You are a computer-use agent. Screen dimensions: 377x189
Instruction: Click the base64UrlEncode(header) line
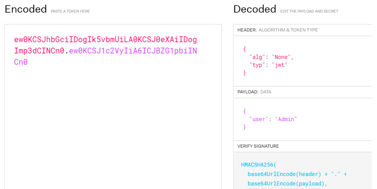(297, 174)
